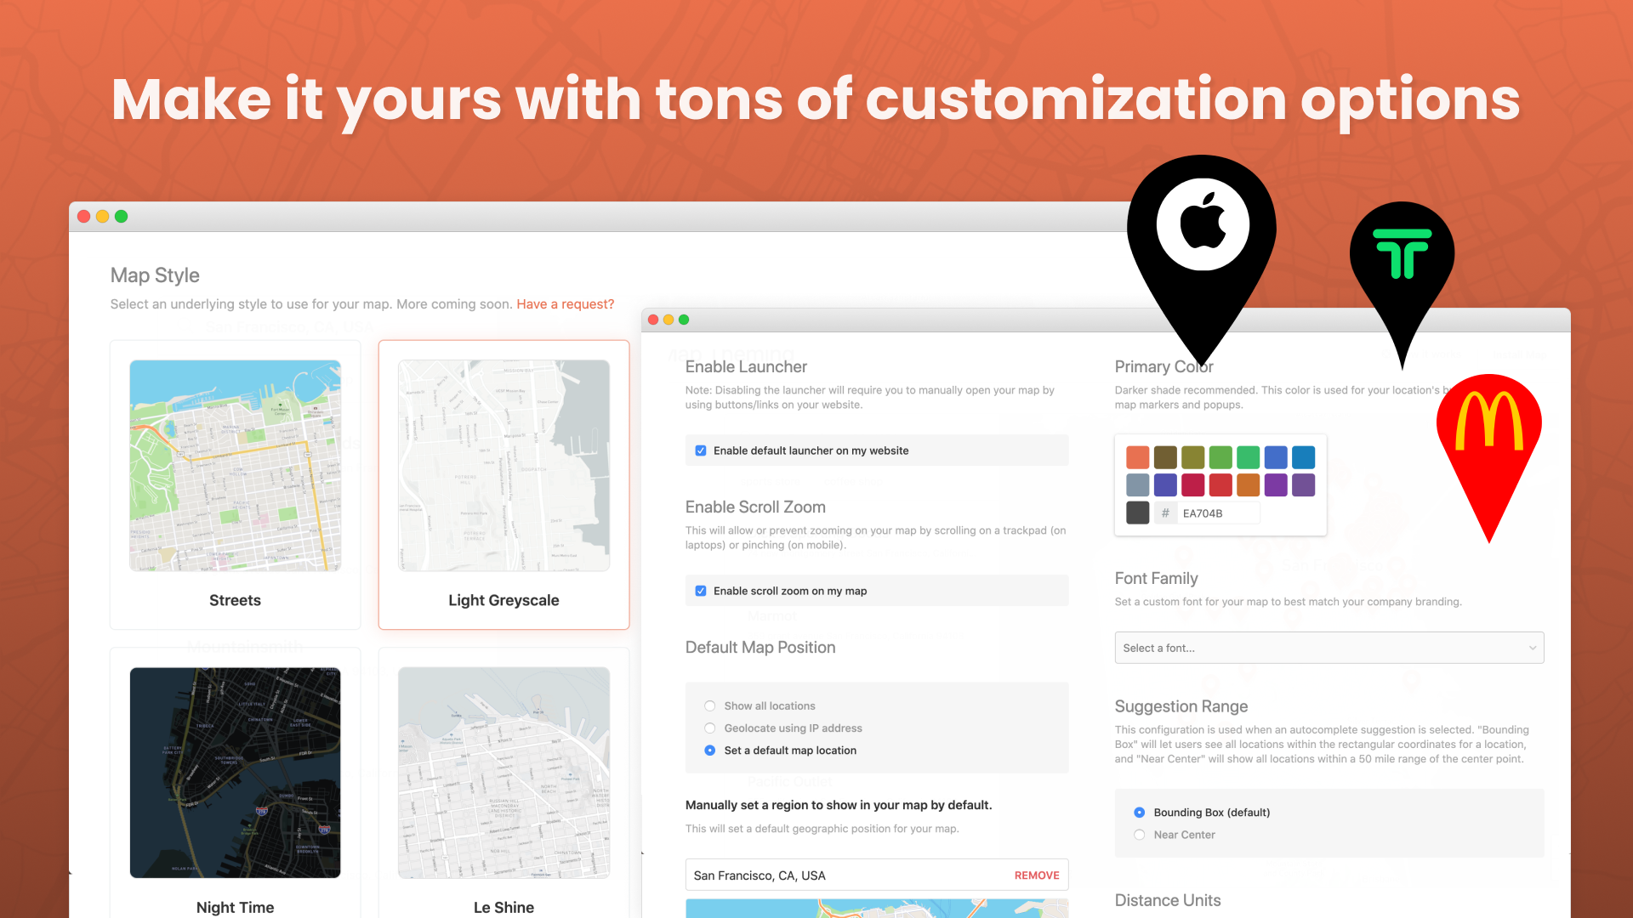Click 'Manually set a region' bold text
Viewport: 1633px width, 918px height.
[839, 805]
